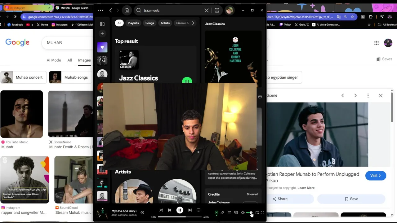Close the Google image preview panel

click(381, 95)
